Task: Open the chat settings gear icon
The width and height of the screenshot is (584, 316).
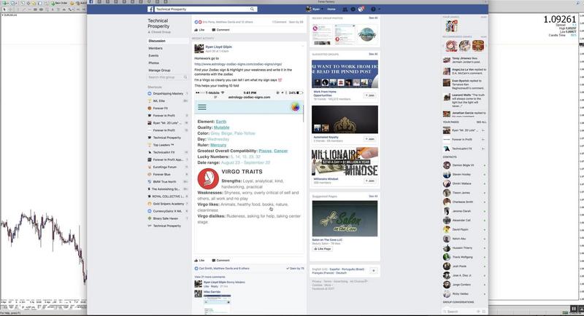Action: (479, 312)
